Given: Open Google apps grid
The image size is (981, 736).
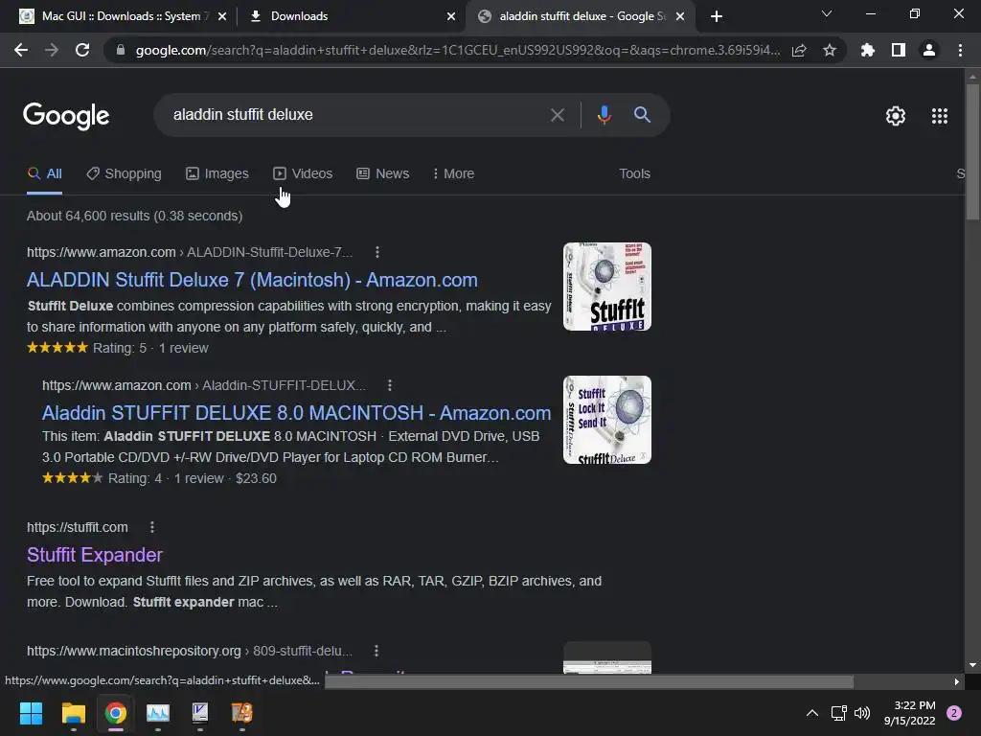Looking at the screenshot, I should coord(940,116).
